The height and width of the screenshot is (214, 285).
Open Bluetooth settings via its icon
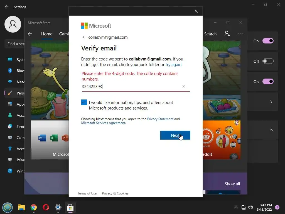(10, 70)
